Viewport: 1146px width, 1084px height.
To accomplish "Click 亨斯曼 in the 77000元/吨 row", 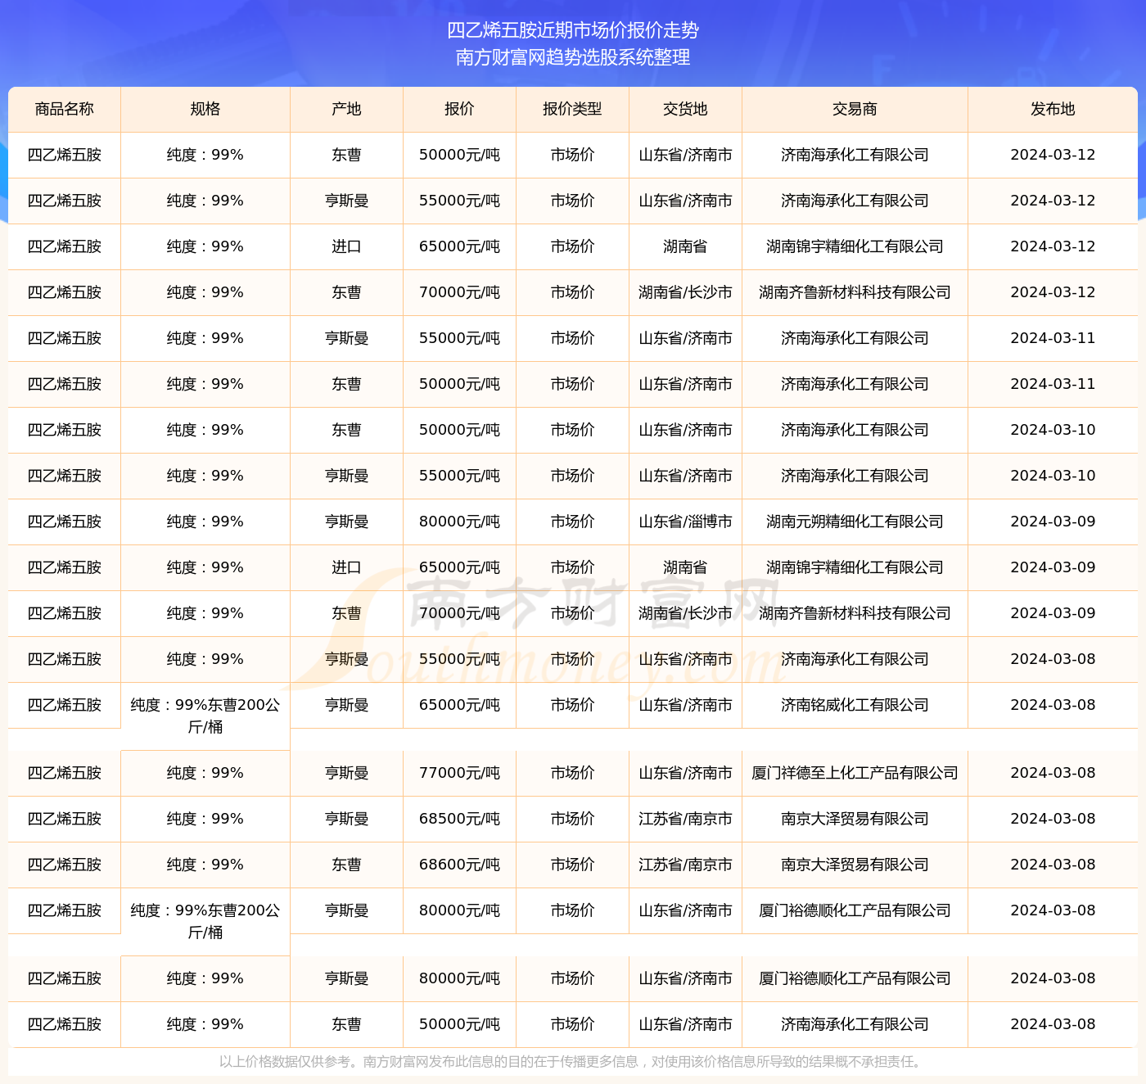I will click(347, 773).
